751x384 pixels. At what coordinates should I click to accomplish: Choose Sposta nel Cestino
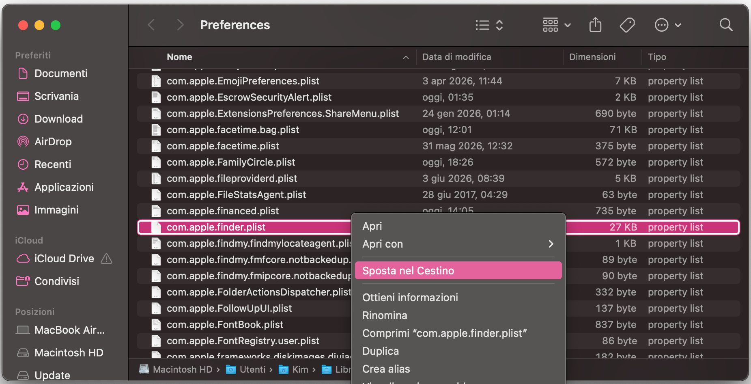[458, 271]
